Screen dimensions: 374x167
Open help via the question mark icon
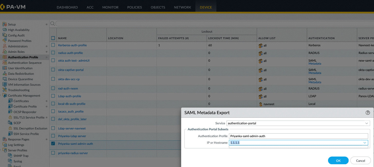[368, 112]
